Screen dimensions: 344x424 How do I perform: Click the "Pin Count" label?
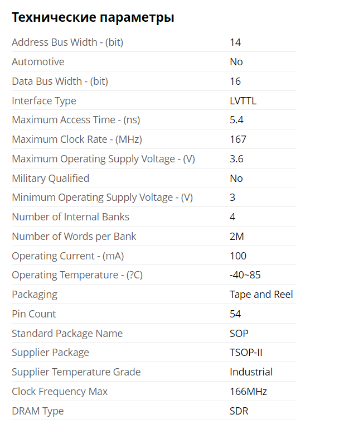[34, 314]
